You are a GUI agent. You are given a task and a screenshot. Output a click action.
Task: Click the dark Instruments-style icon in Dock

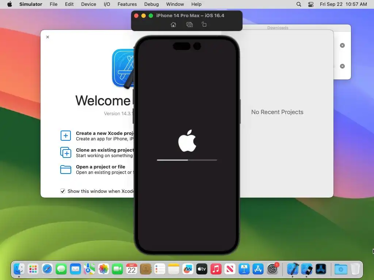[x=321, y=269]
